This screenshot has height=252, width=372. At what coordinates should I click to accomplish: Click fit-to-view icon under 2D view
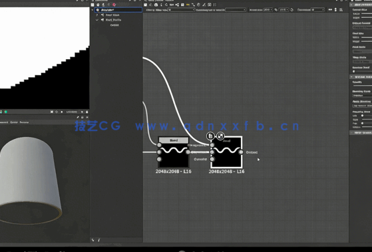point(52,112)
